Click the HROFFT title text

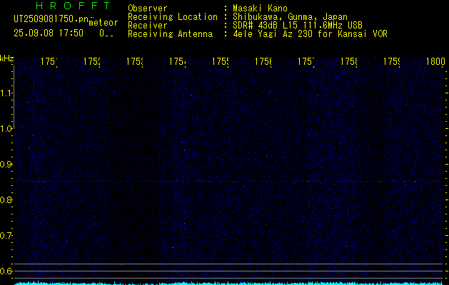point(74,6)
